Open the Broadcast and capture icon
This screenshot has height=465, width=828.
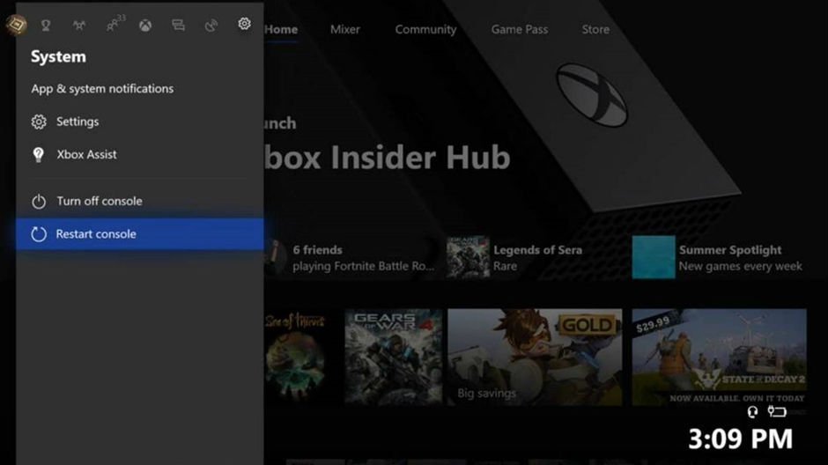coord(211,25)
